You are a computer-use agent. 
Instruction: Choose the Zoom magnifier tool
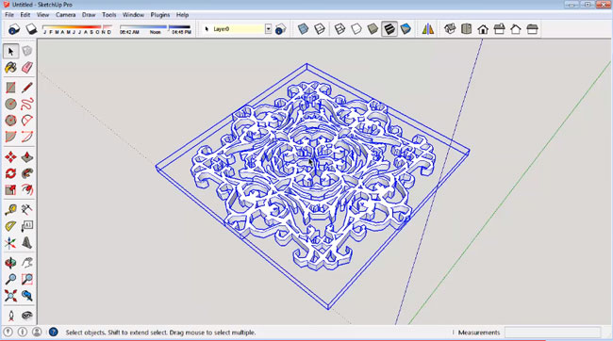point(10,279)
